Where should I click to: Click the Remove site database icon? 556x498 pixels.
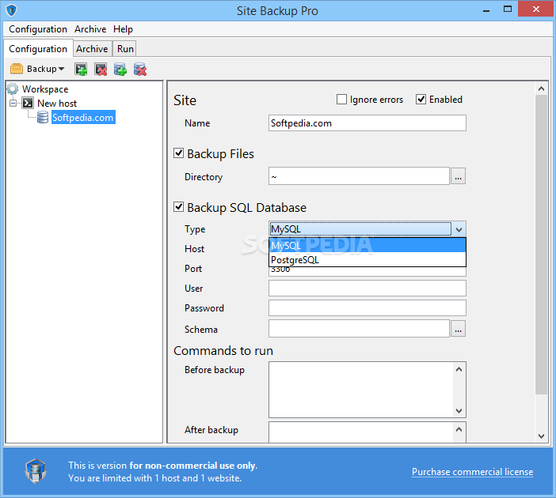(140, 69)
